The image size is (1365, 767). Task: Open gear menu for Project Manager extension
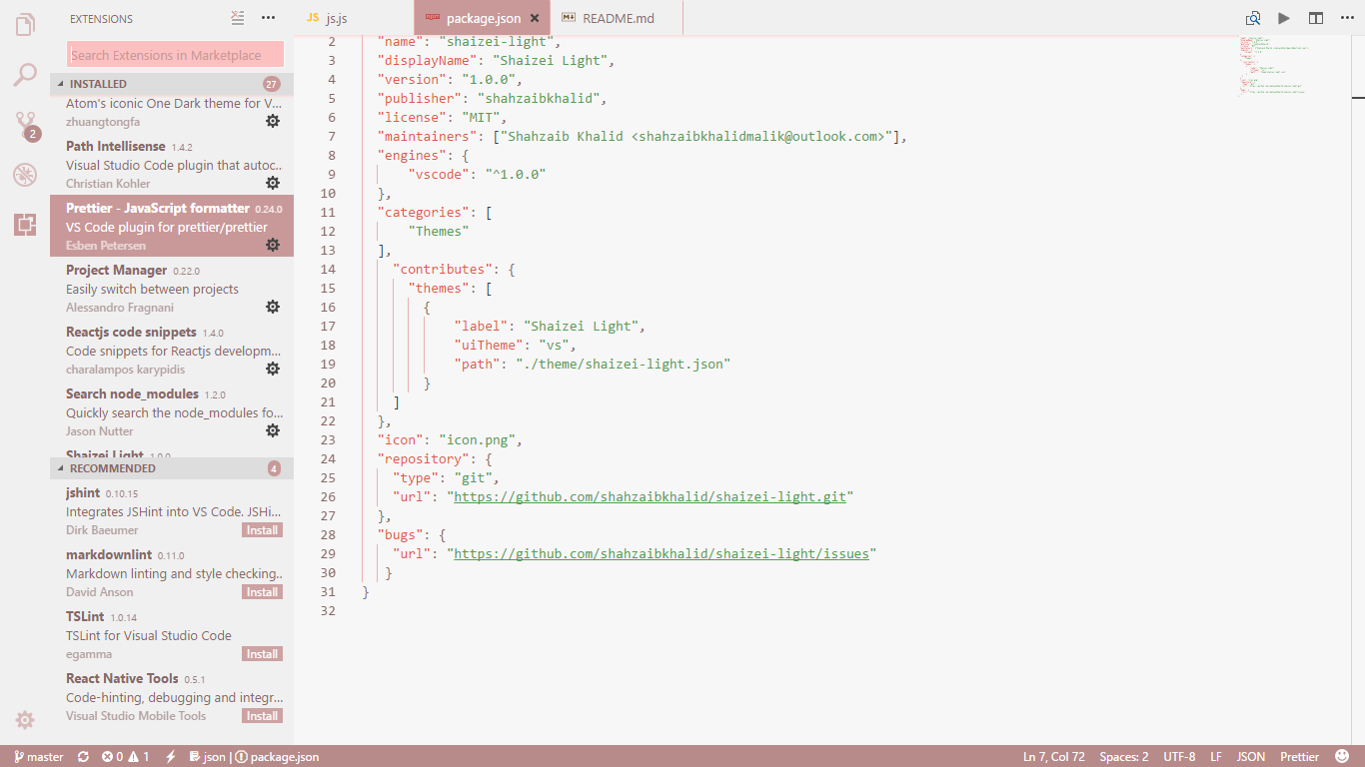273,307
